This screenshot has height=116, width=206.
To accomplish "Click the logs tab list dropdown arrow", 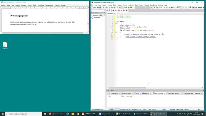I will 203,93.
